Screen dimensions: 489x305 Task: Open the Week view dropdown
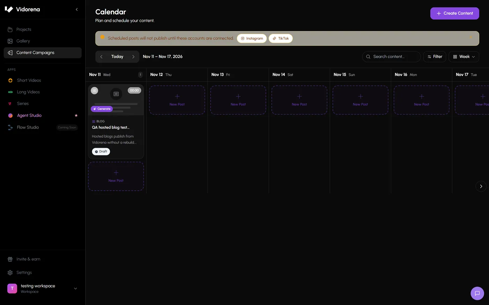tap(464, 56)
